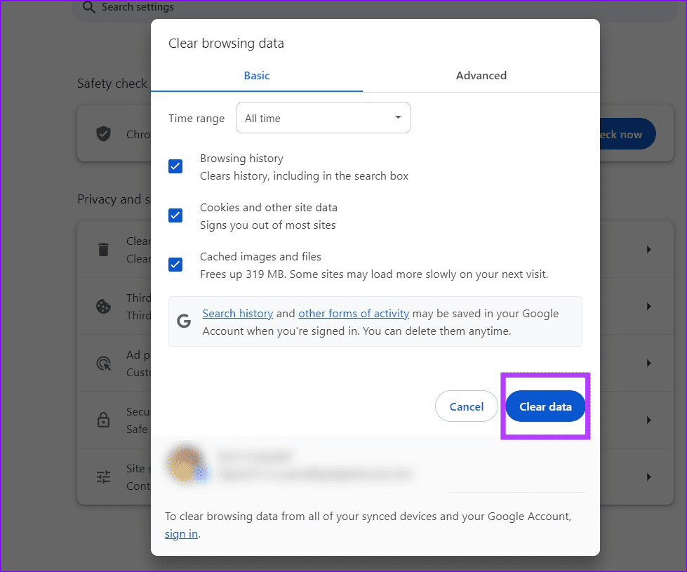
Task: Click the 'Safety check' heading in background
Action: [x=112, y=84]
